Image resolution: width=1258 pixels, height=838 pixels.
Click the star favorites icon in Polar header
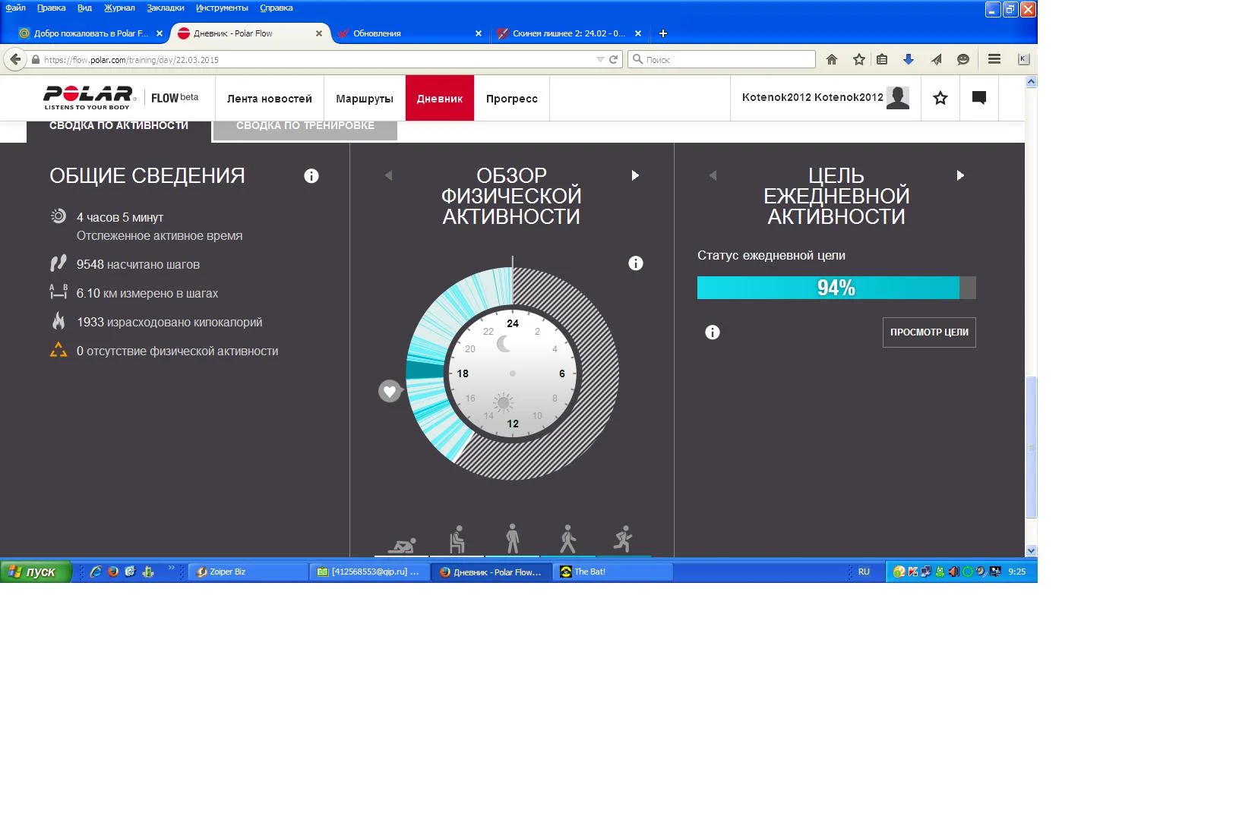point(940,98)
